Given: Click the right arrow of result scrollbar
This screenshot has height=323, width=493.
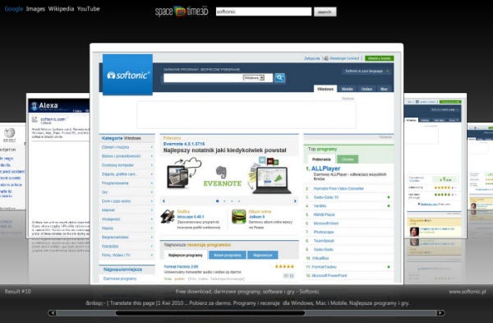Looking at the screenshot, I should [440, 312].
